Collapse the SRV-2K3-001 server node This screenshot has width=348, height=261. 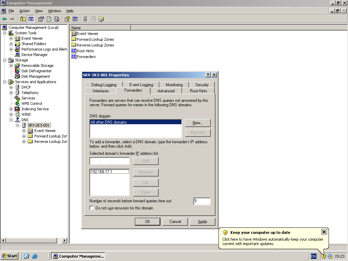[17, 125]
